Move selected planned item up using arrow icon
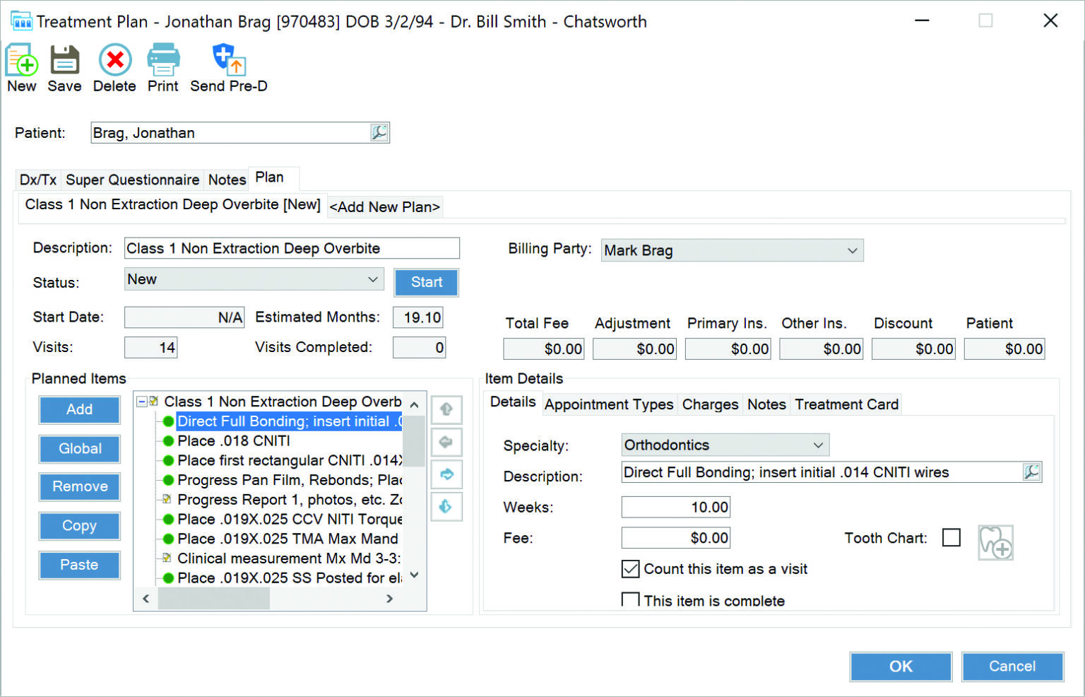This screenshot has width=1085, height=697. pos(446,409)
